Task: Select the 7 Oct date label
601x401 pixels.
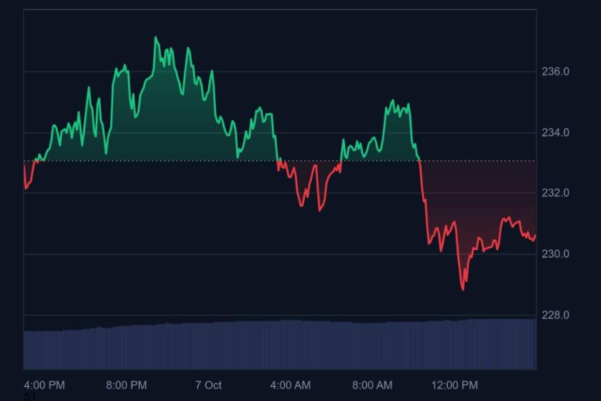Action: pyautogui.click(x=208, y=385)
